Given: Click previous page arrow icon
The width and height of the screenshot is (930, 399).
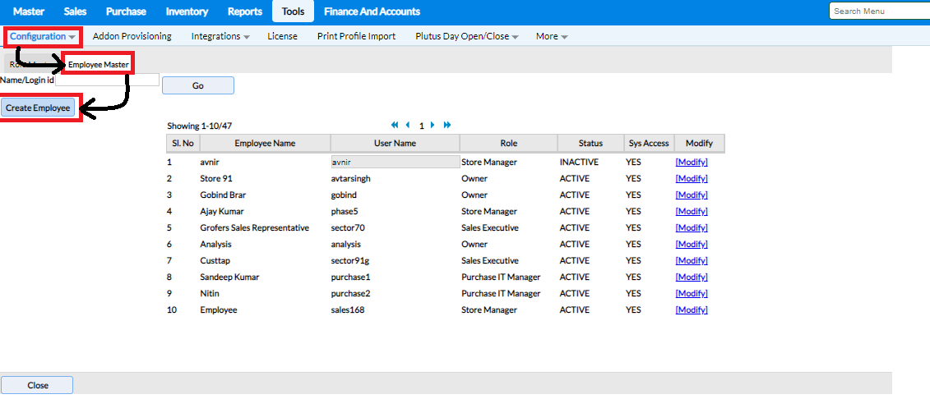Looking at the screenshot, I should click(x=408, y=126).
